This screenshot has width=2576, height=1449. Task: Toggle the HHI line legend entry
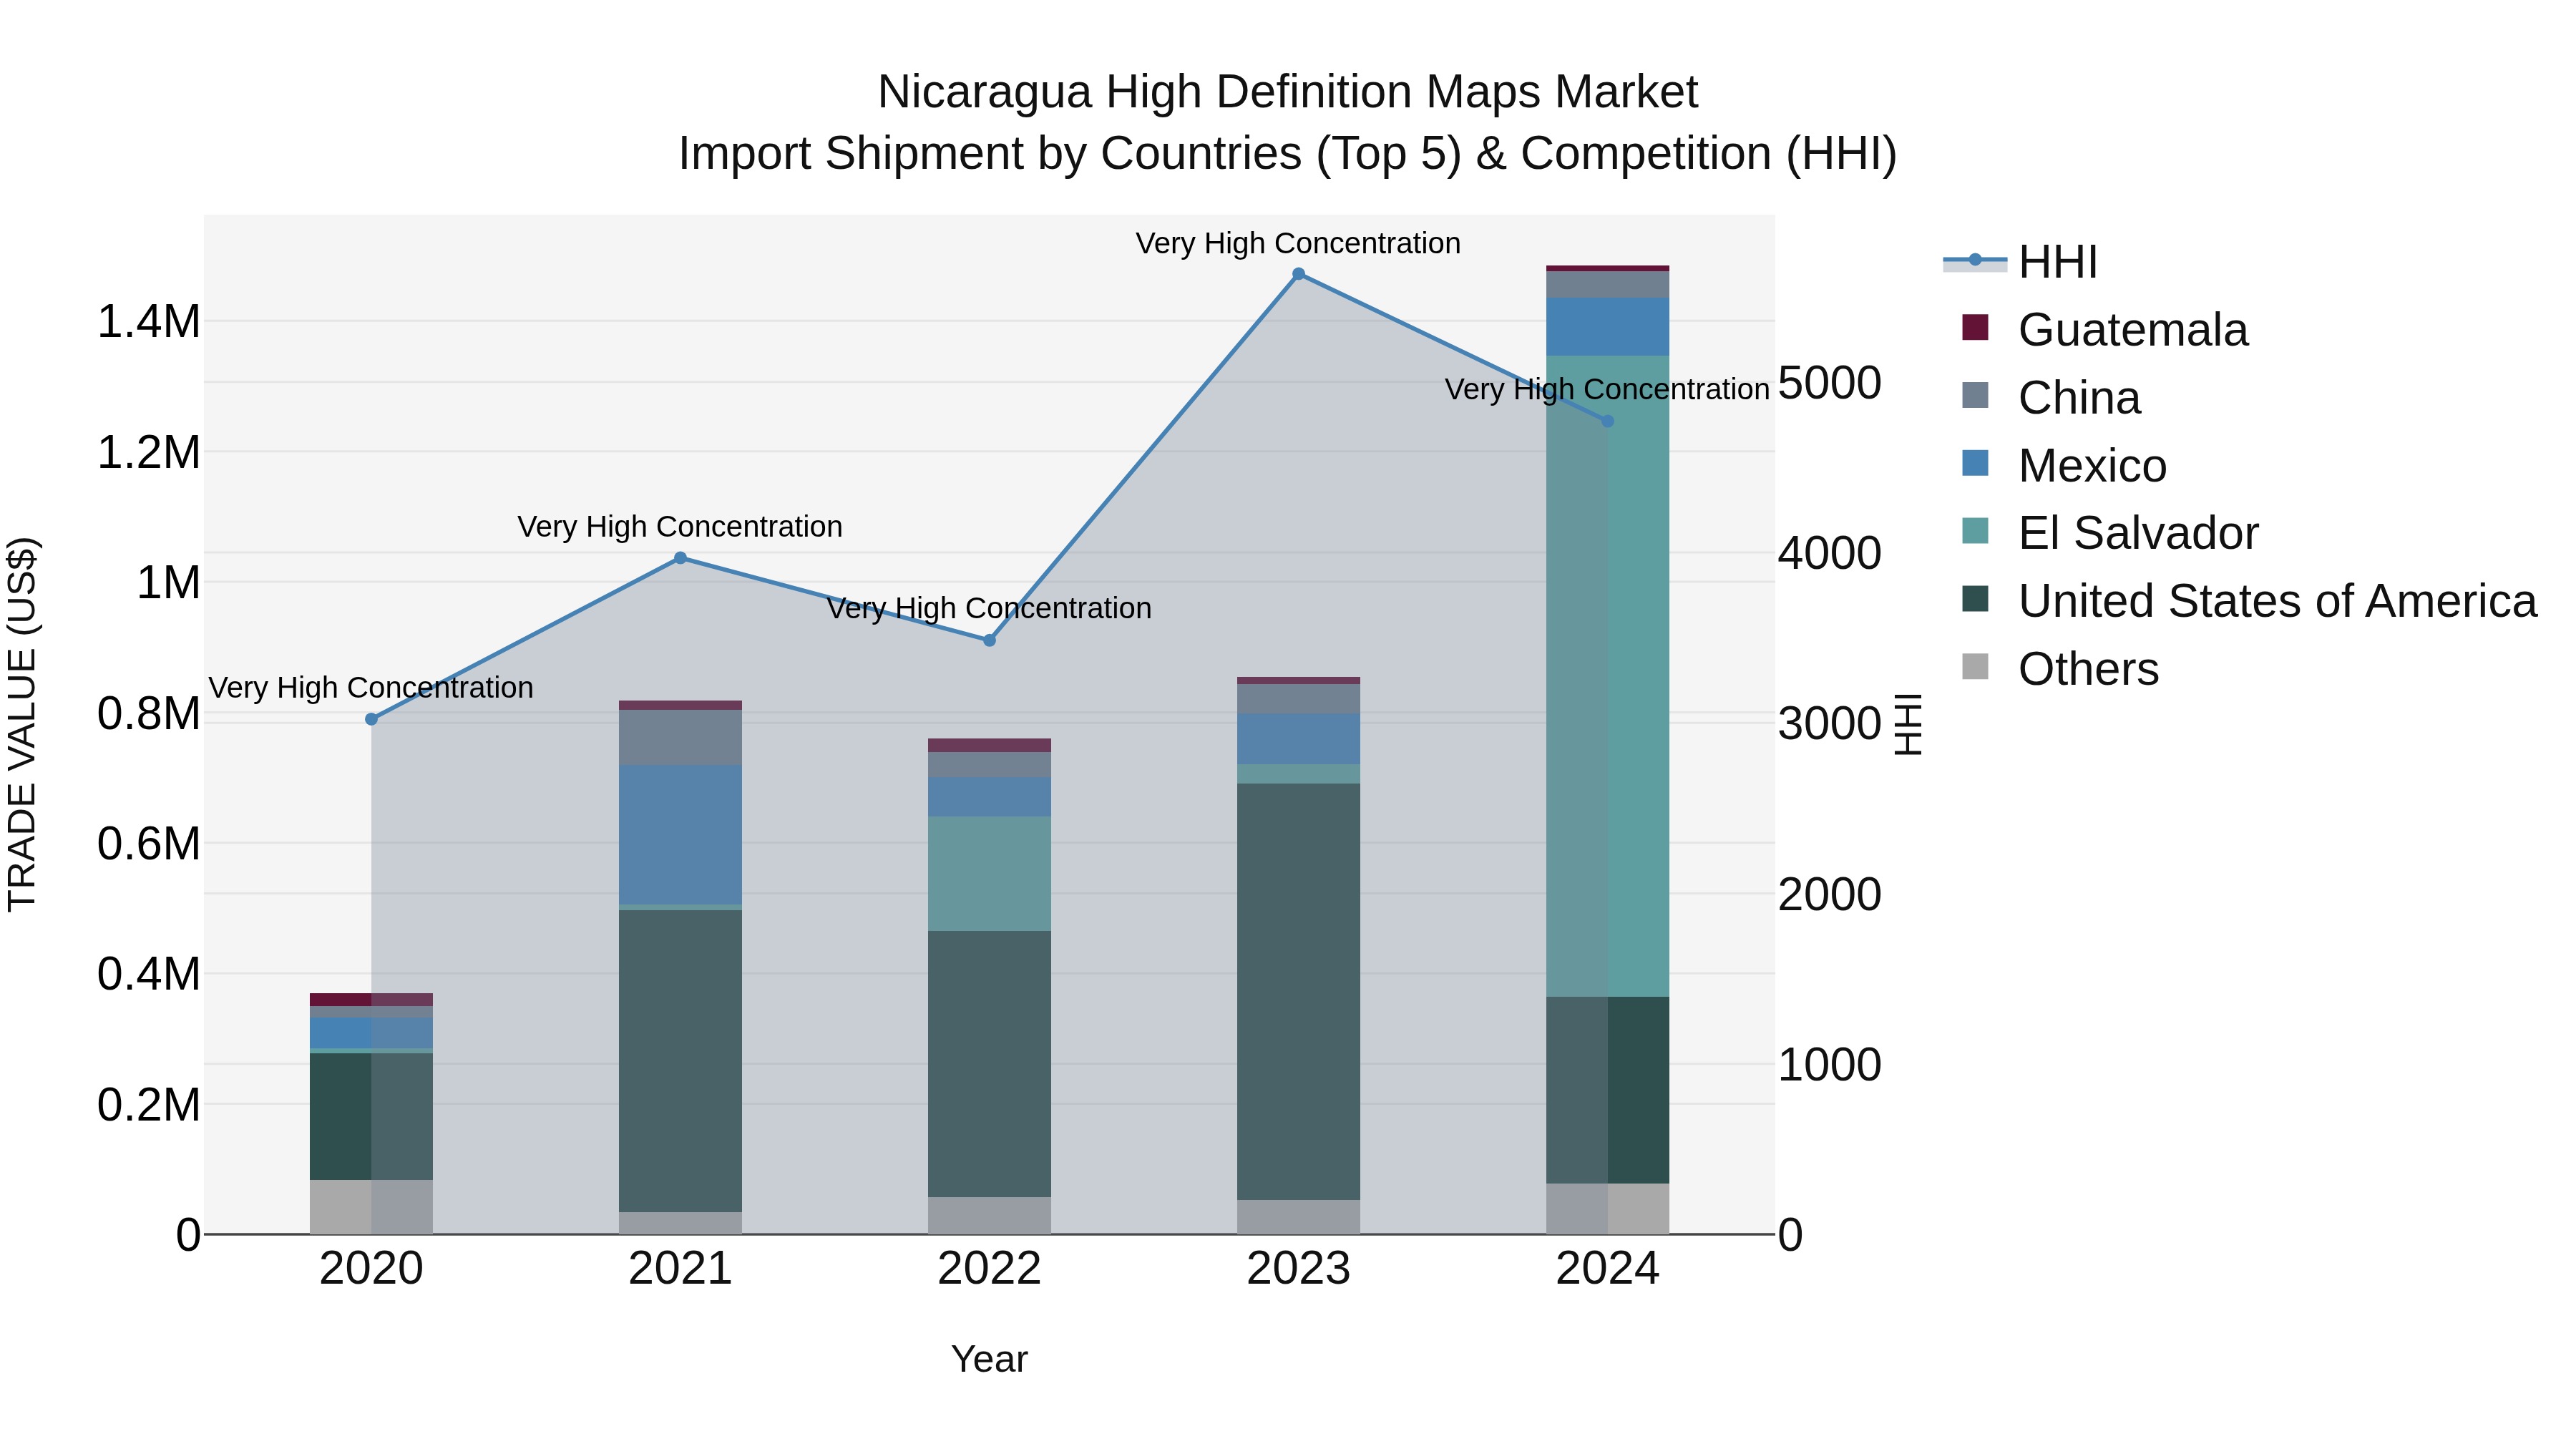[x=2020, y=262]
